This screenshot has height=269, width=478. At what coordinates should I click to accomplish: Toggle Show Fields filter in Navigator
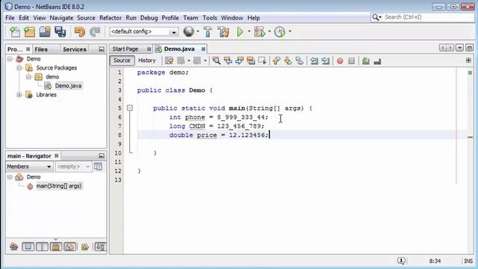point(28,247)
